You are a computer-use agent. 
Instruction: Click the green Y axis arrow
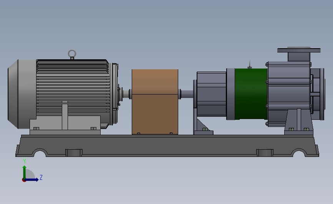(25, 171)
